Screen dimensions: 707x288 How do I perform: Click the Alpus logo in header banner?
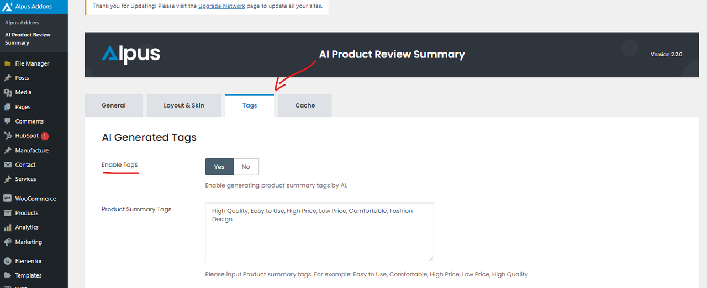coord(131,54)
